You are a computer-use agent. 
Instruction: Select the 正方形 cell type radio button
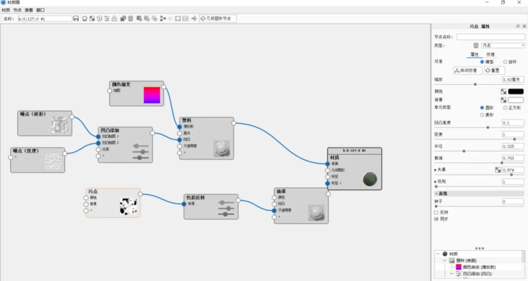(x=503, y=107)
